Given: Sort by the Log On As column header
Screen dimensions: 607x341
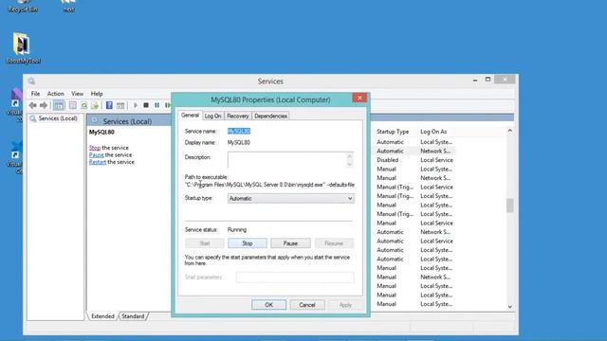Looking at the screenshot, I should 433,132.
